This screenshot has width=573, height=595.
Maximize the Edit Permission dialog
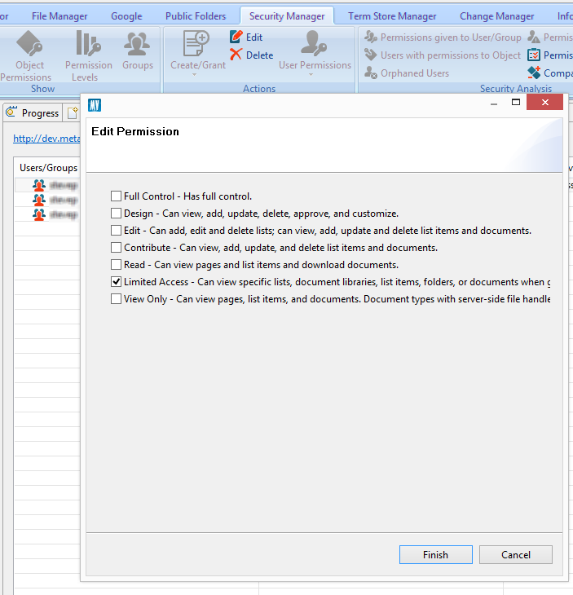(x=516, y=102)
